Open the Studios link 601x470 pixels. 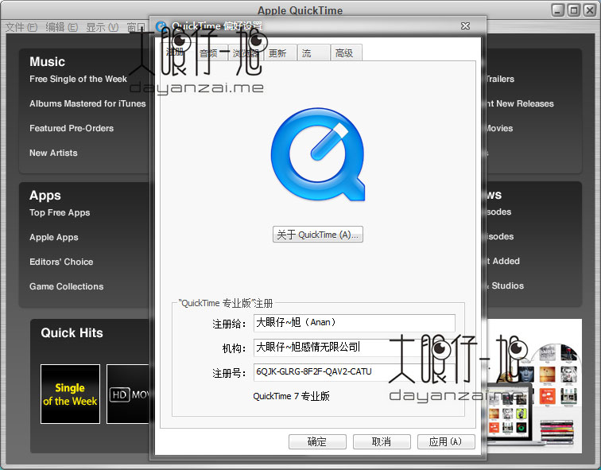[508, 285]
